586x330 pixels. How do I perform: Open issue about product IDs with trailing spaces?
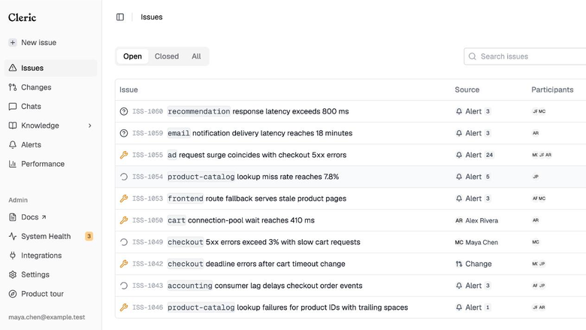(288, 307)
